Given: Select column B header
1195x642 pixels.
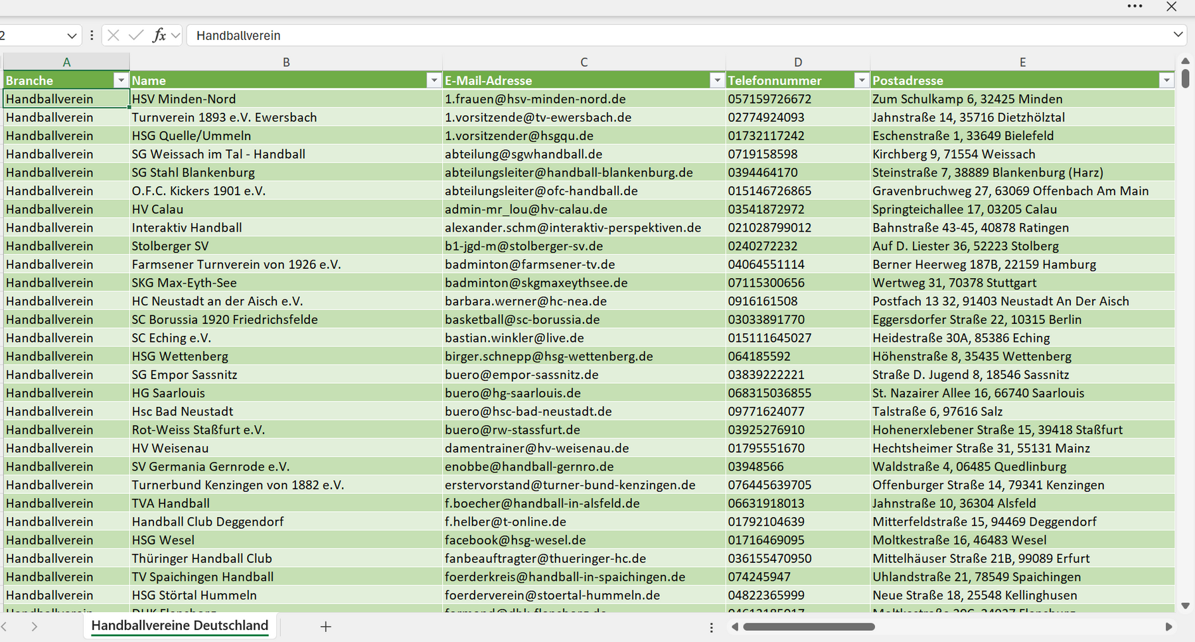Looking at the screenshot, I should (286, 62).
